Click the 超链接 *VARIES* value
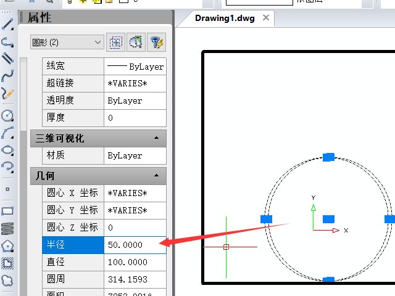 [x=135, y=84]
